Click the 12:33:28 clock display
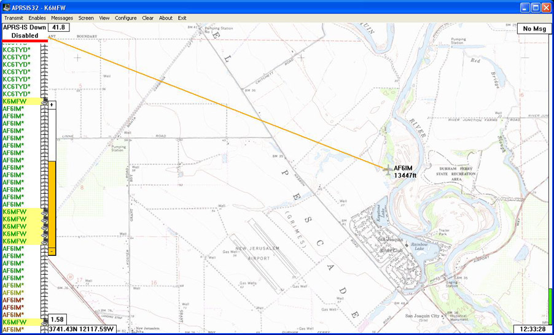Screen dimensions: 554x335 coord(529,329)
